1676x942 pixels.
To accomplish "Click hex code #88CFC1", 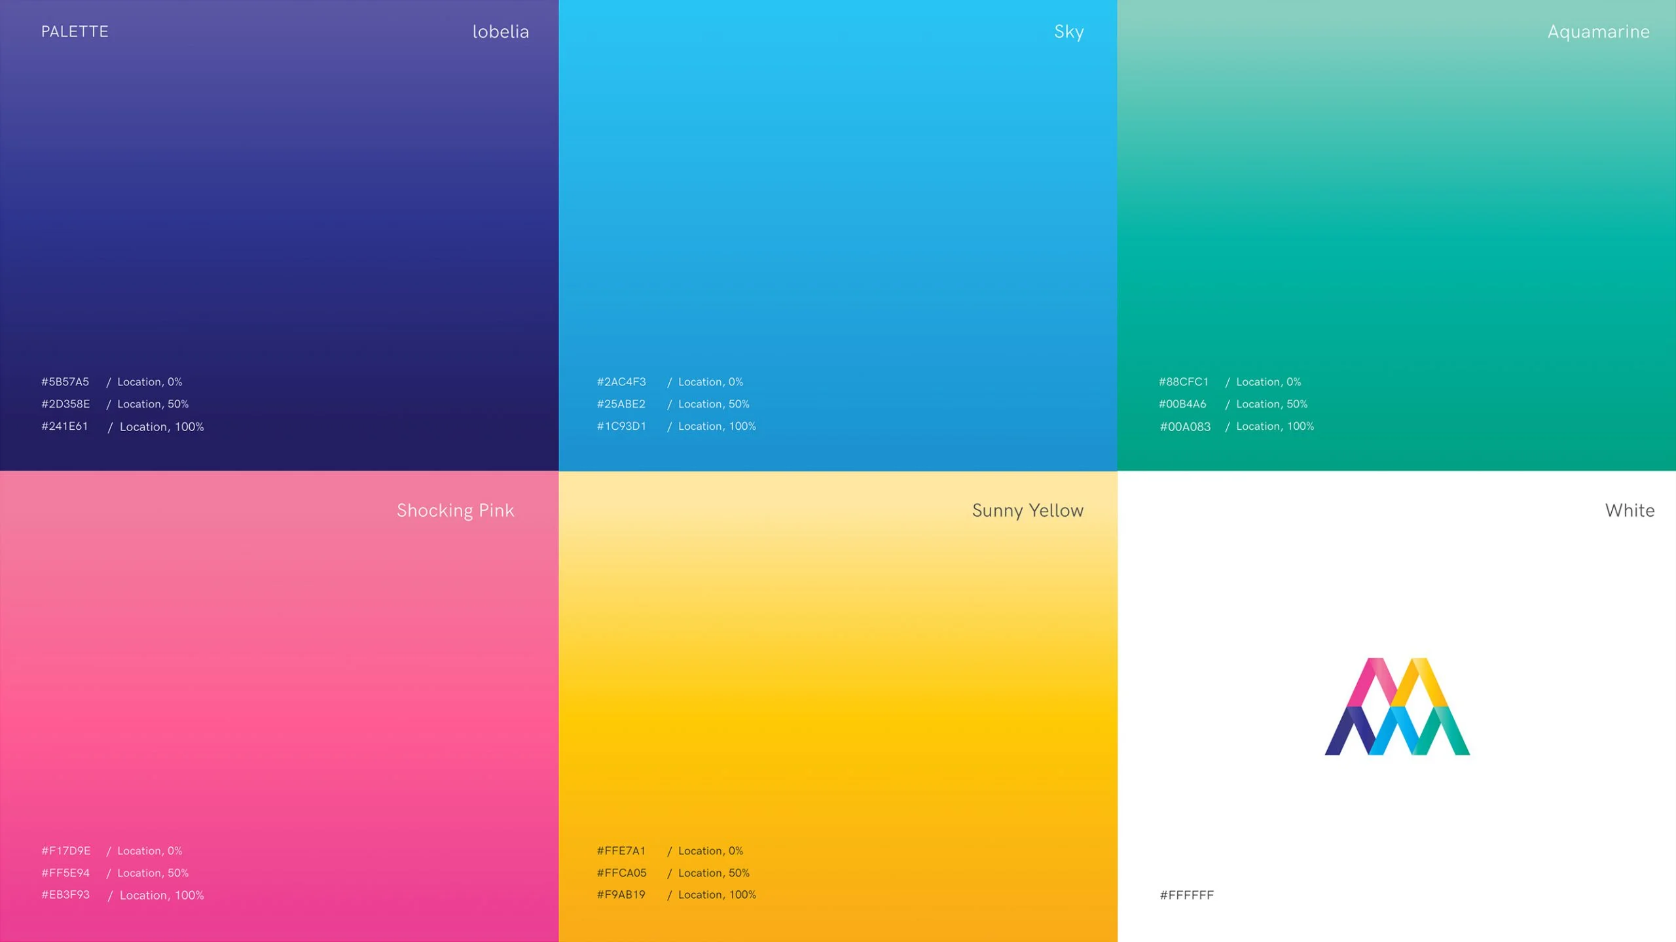I will coord(1183,381).
